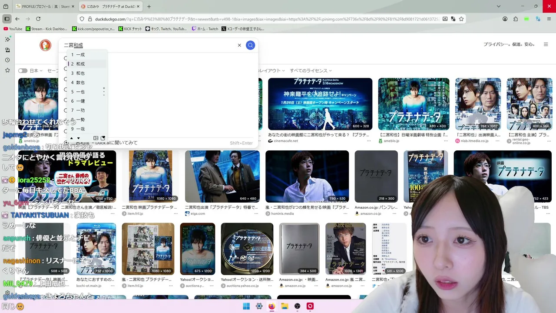
Task: Choose IME candidate 2 和成
Action: [87, 64]
